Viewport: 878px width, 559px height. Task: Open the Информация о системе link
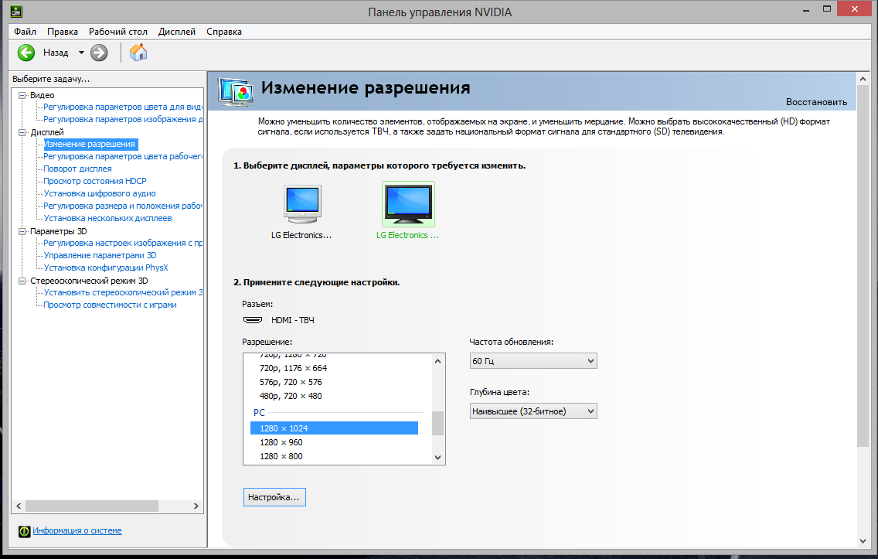pyautogui.click(x=77, y=530)
